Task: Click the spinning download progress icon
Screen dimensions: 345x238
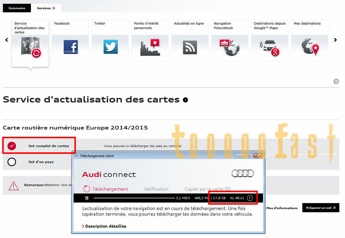Action: tap(87, 189)
